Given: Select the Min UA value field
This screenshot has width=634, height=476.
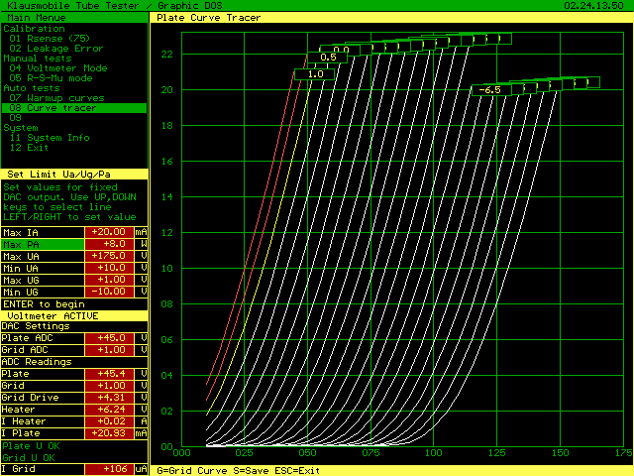Looking at the screenshot, I should [x=111, y=268].
